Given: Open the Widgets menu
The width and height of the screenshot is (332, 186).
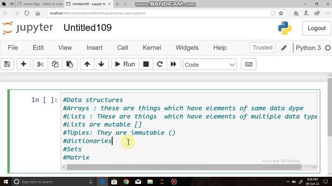Looking at the screenshot, I should tap(187, 48).
